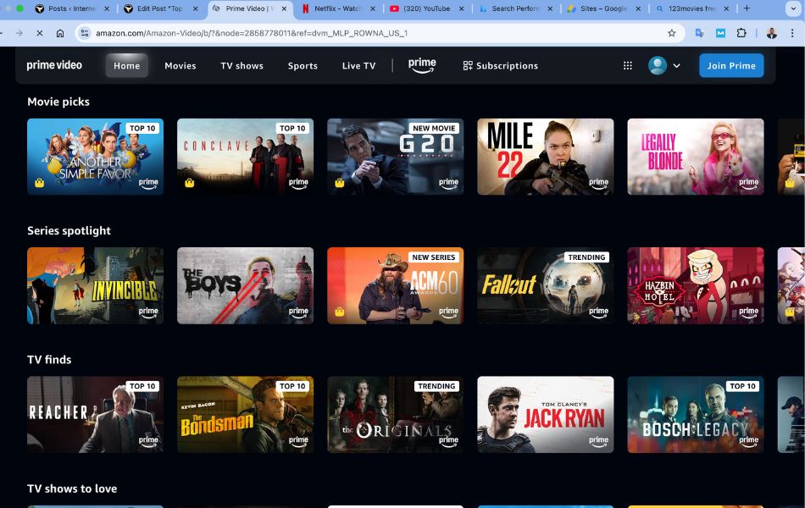
Task: Open the Fallout series card
Action: (x=545, y=285)
